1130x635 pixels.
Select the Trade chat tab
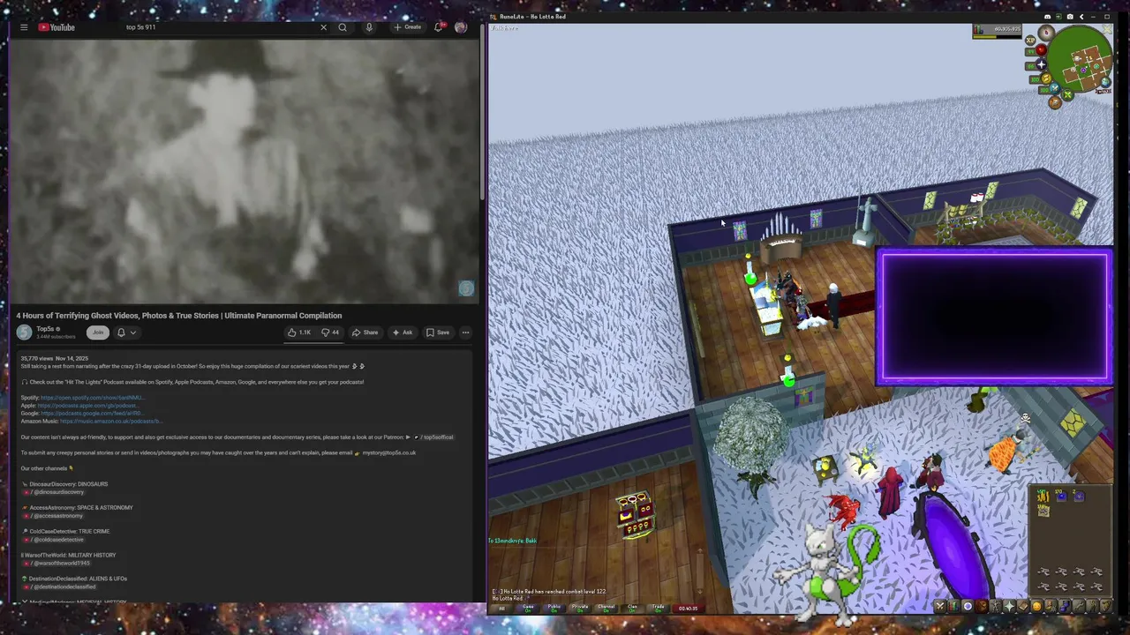click(658, 608)
